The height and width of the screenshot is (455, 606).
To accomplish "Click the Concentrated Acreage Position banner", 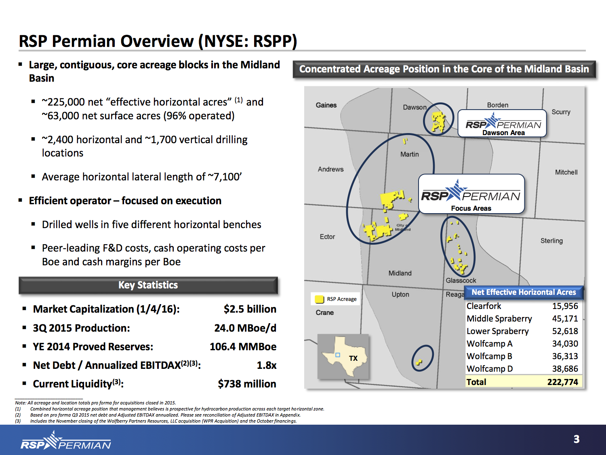I will [x=444, y=69].
